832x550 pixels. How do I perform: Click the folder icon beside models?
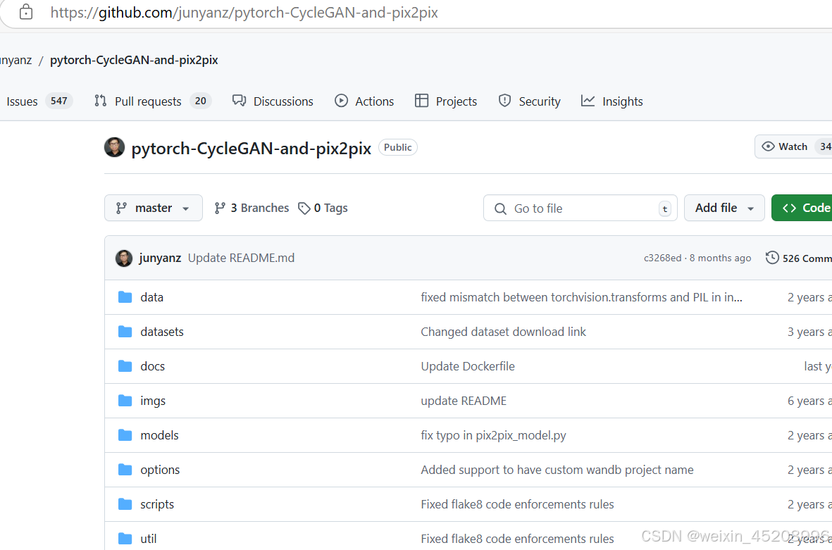pos(125,435)
